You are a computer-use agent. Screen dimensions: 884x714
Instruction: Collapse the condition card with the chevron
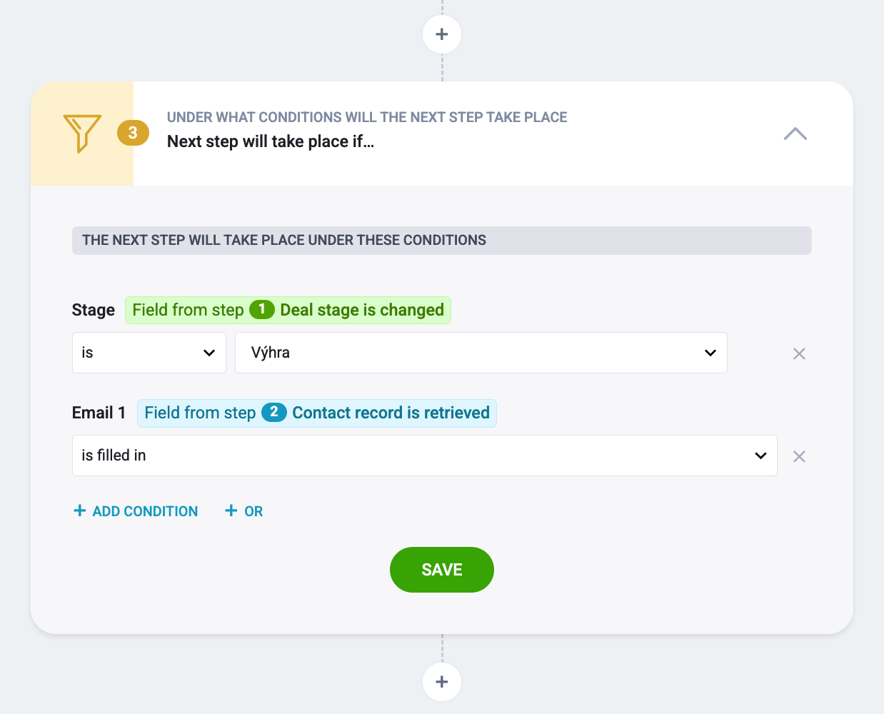795,134
